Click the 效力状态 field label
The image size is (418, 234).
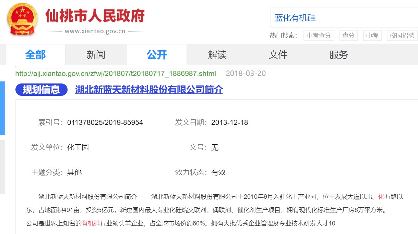point(191,172)
